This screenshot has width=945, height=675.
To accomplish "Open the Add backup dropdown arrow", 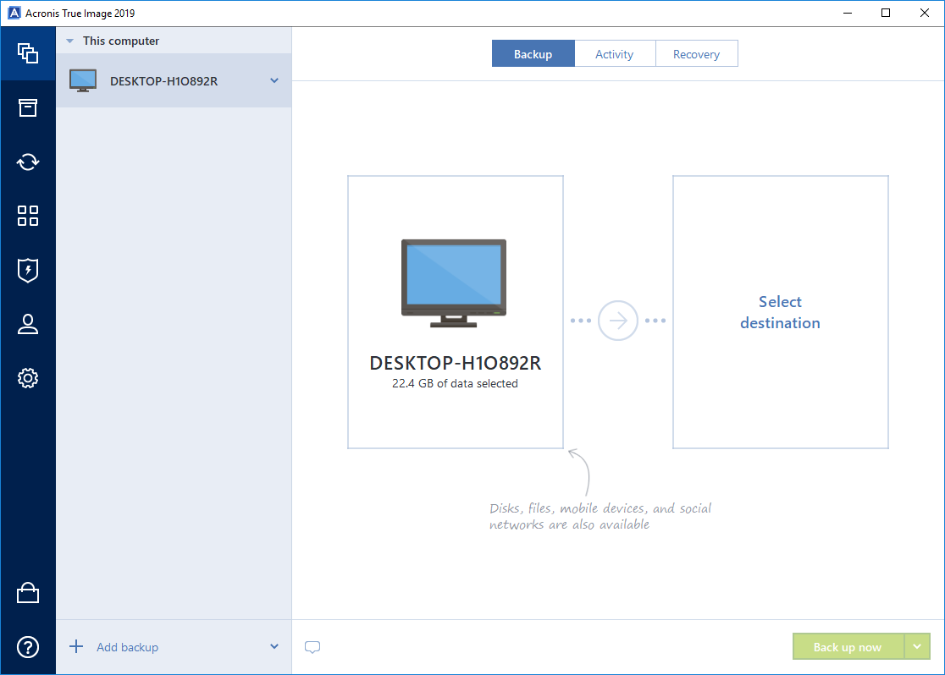I will pos(274,647).
